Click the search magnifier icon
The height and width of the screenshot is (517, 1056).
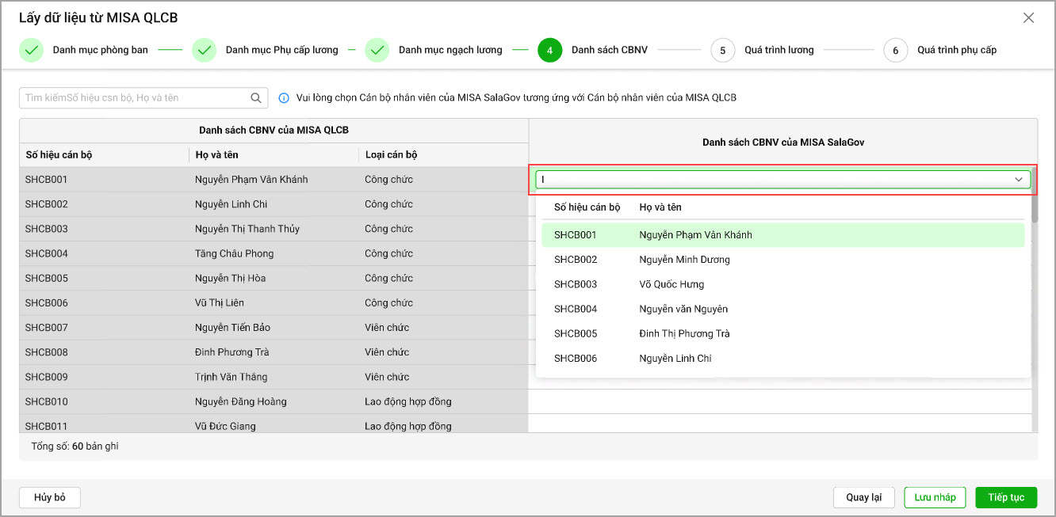[x=256, y=98]
